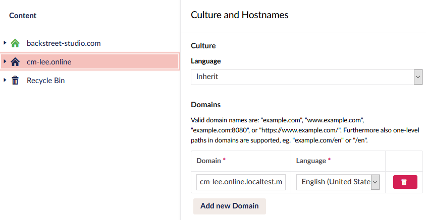The height and width of the screenshot is (220, 426).
Task: Expand the backstreet-studio.com tree node
Action: [5, 43]
